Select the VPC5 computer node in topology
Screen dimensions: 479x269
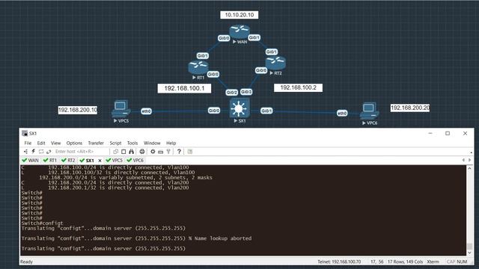coord(121,108)
